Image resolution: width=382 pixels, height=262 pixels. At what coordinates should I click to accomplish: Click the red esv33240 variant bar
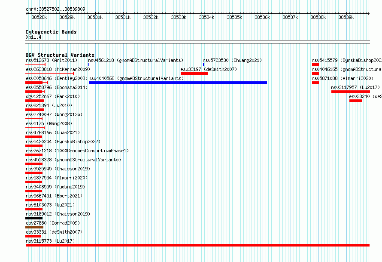[356, 101]
